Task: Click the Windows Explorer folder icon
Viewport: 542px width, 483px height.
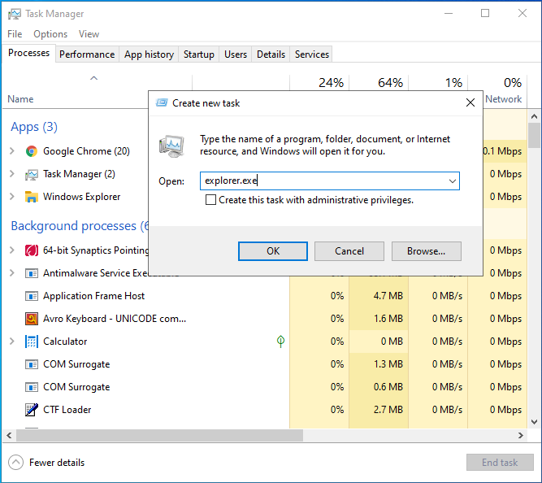Action: 32,197
